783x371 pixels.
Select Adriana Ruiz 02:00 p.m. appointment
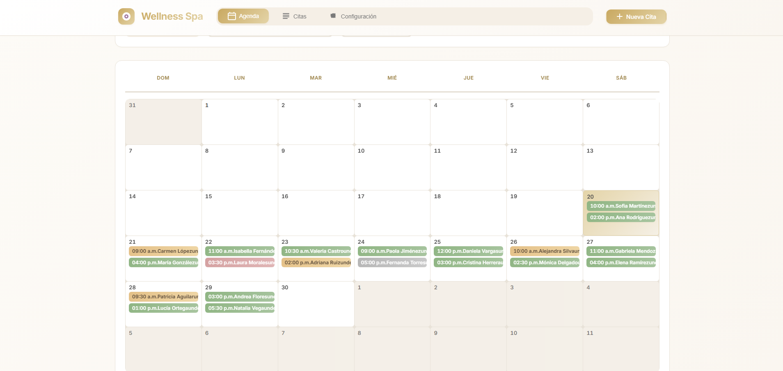316,263
